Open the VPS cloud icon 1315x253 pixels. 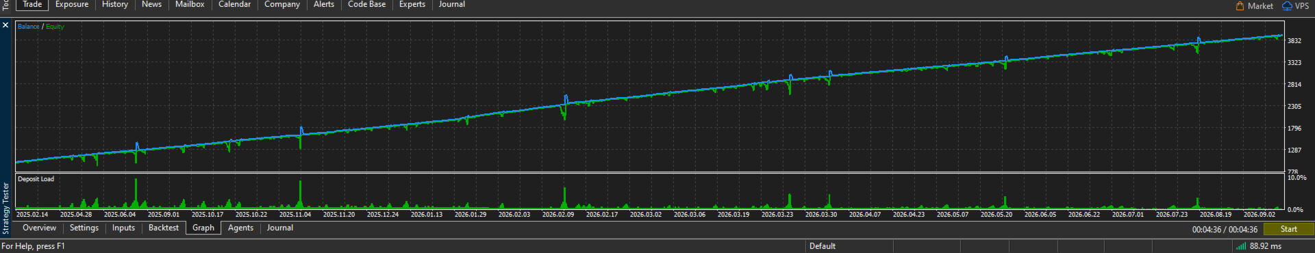[x=1287, y=5]
